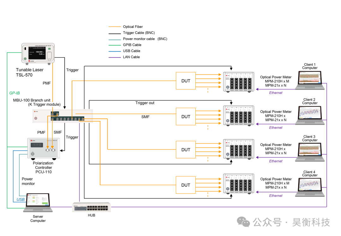Click the "USB Cable" legend text
341x236 pixels.
pos(131,51)
